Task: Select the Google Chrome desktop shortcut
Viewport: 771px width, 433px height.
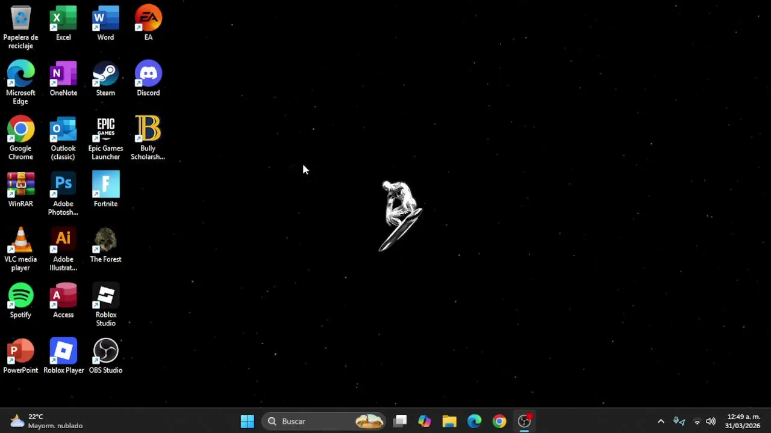Action: 20,138
